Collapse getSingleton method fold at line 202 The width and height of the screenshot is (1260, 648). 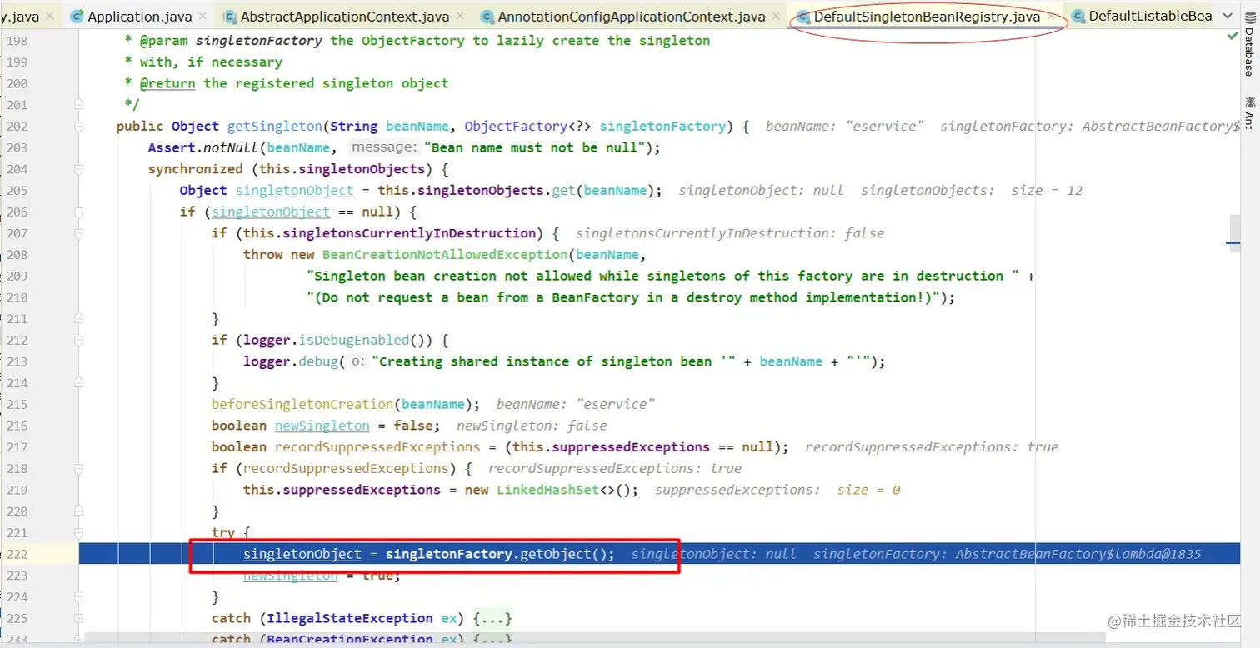[78, 127]
